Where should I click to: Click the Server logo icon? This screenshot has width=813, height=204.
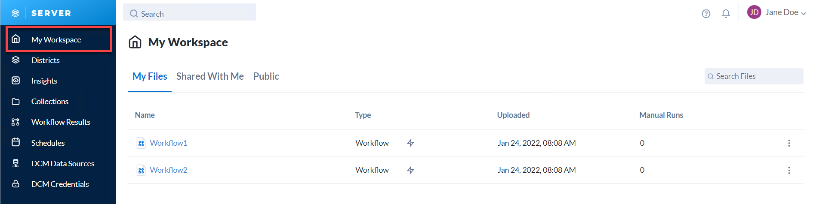15,13
